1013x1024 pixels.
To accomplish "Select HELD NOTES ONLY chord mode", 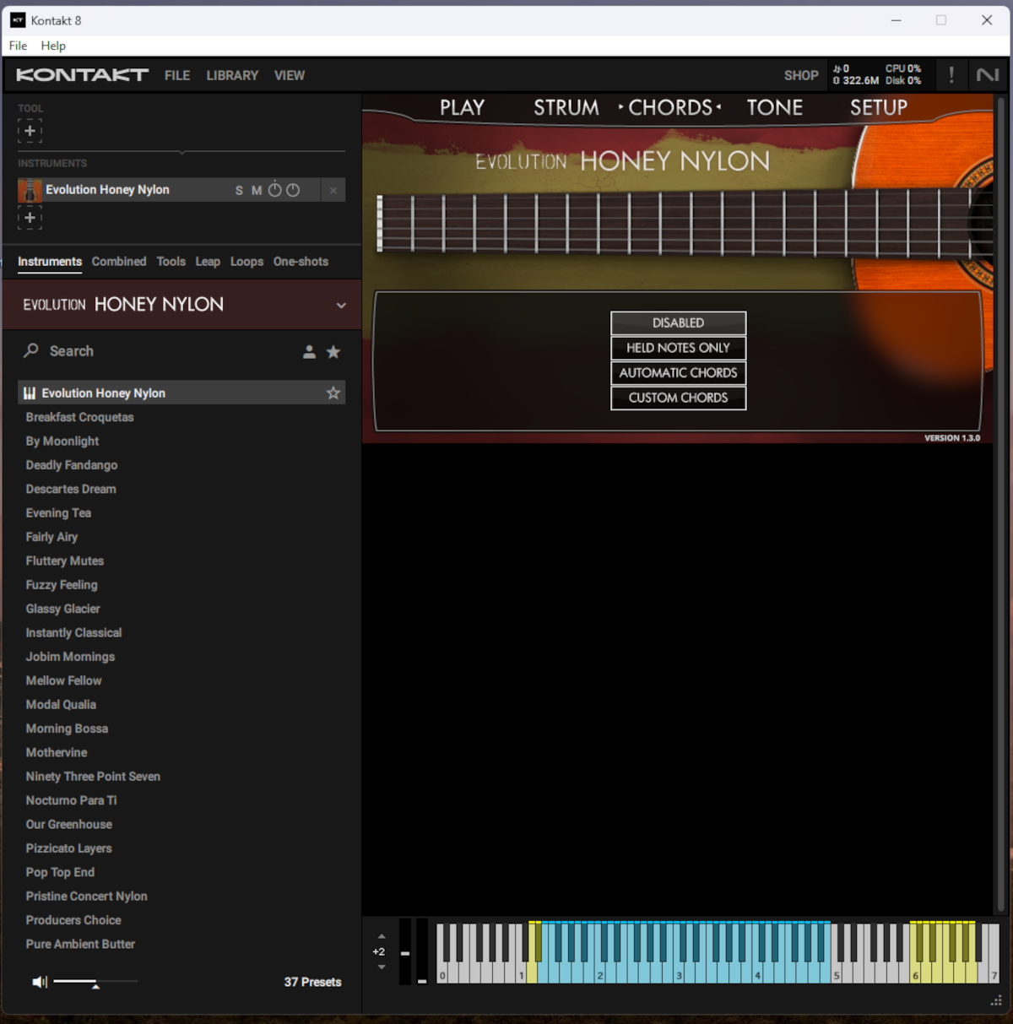I will click(x=679, y=348).
